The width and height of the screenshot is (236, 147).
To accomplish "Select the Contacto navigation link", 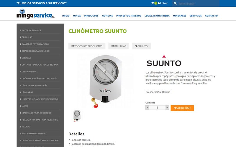I will click(211, 16).
